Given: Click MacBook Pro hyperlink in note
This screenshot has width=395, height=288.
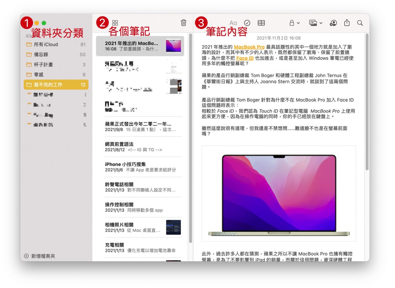Looking at the screenshot, I should 249,47.
